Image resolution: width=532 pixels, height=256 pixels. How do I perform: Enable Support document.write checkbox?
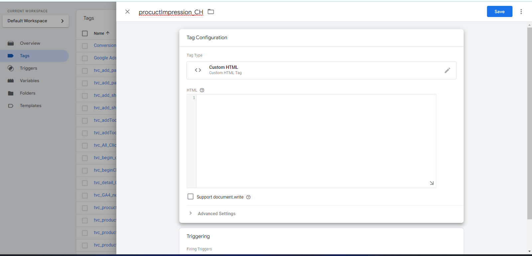click(191, 197)
